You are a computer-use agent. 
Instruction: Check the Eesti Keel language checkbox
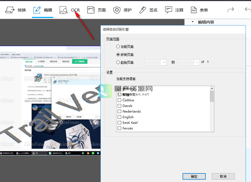(x=119, y=122)
